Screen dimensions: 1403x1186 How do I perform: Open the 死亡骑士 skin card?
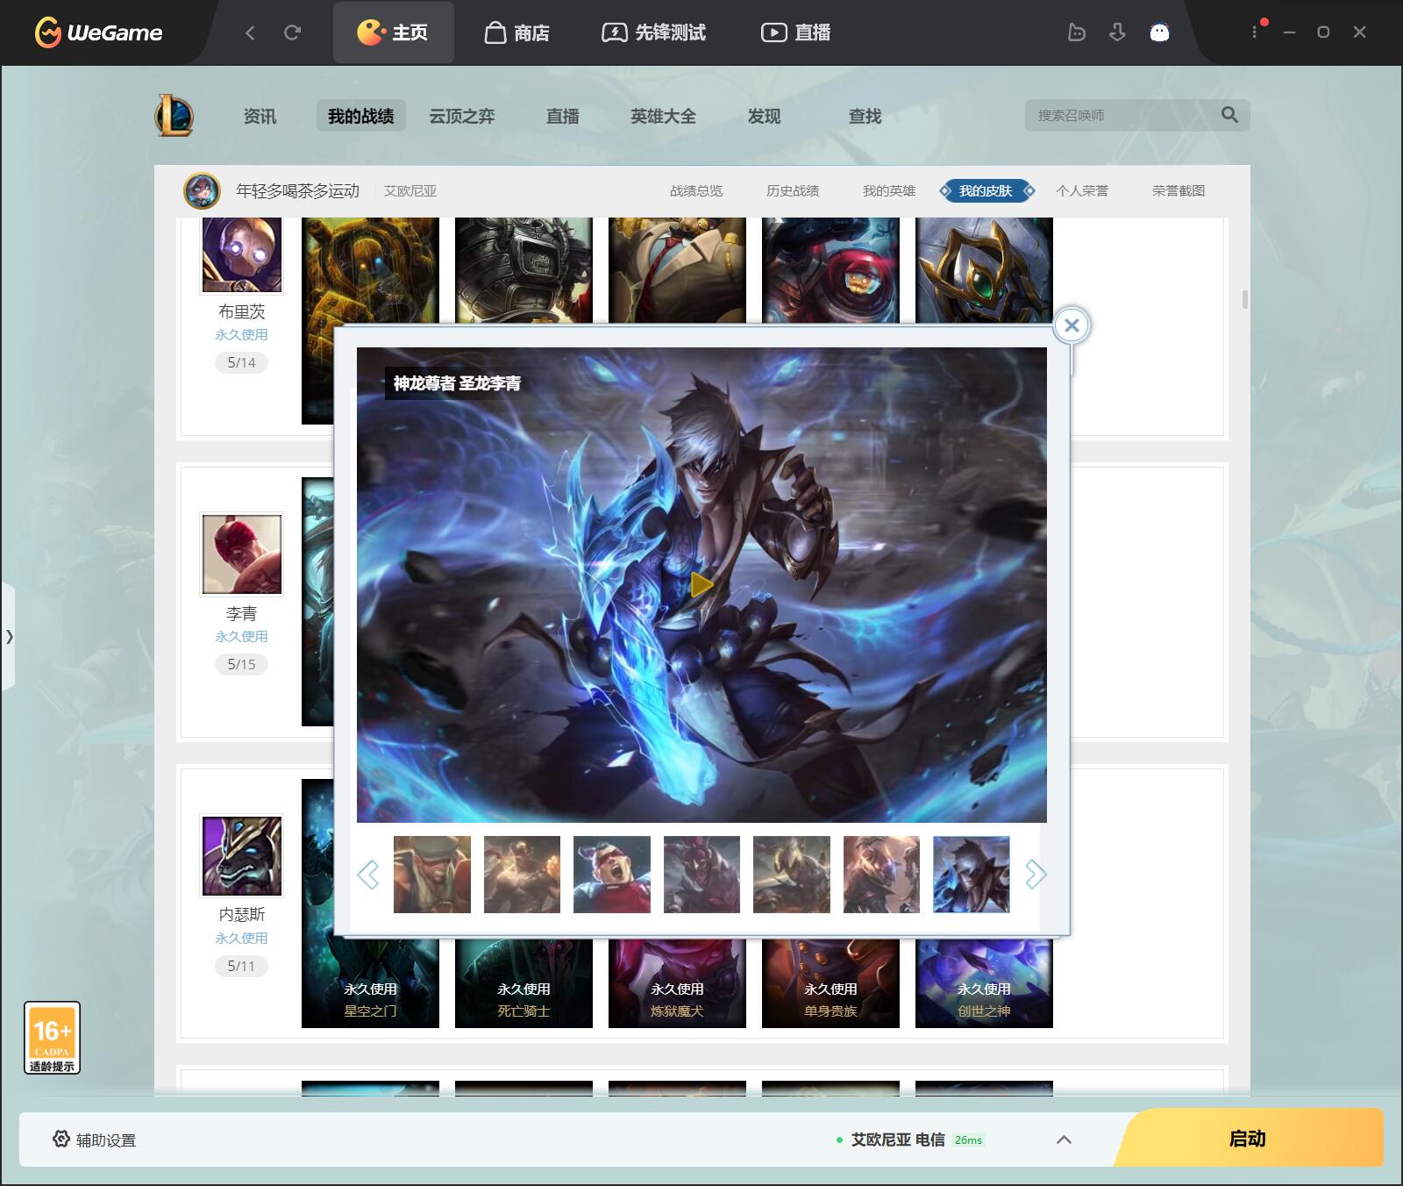click(523, 982)
